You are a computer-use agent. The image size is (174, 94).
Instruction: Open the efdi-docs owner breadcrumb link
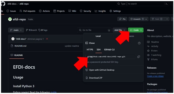pyautogui.click(x=12, y=4)
